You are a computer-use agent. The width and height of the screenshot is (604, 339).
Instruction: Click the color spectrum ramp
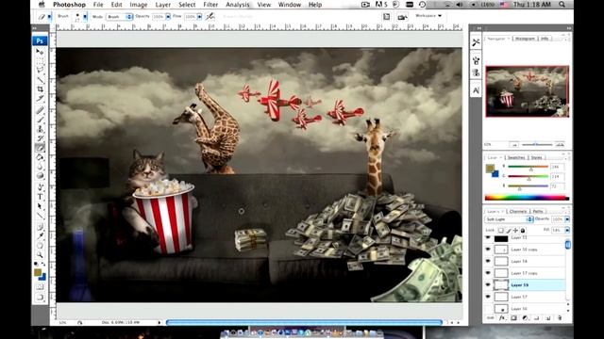click(x=527, y=198)
